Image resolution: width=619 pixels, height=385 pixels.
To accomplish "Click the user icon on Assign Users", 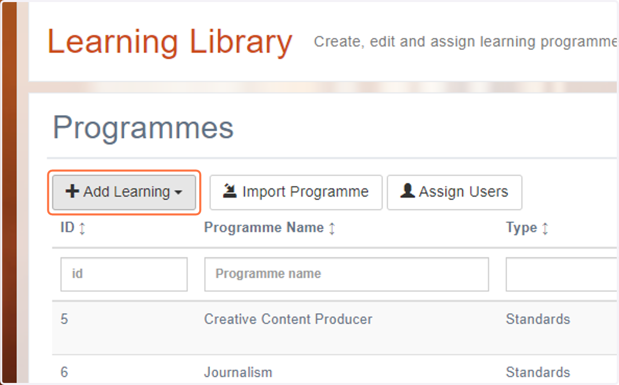I will pyautogui.click(x=408, y=191).
